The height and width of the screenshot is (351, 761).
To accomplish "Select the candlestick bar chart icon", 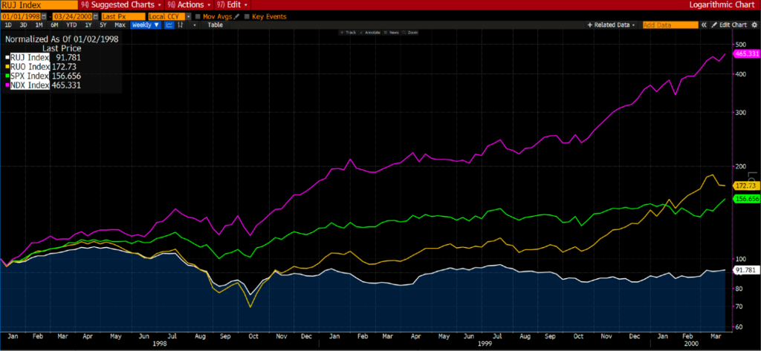I will click(x=180, y=24).
